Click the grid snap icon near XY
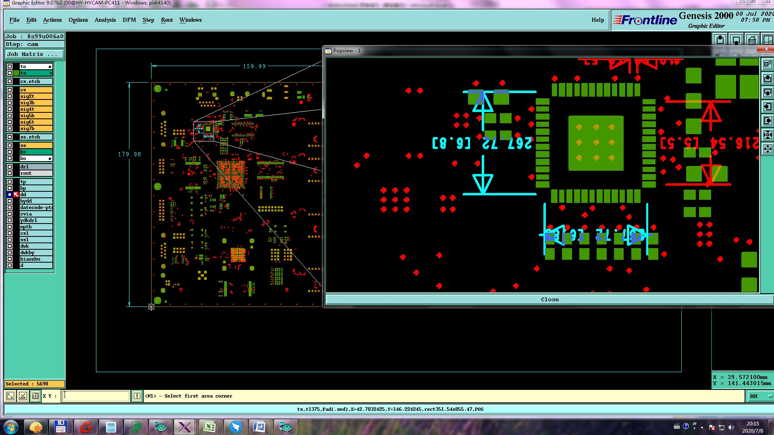The width and height of the screenshot is (774, 435). click(x=35, y=396)
